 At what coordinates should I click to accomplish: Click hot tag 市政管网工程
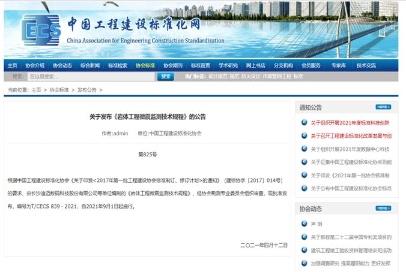click(277, 77)
